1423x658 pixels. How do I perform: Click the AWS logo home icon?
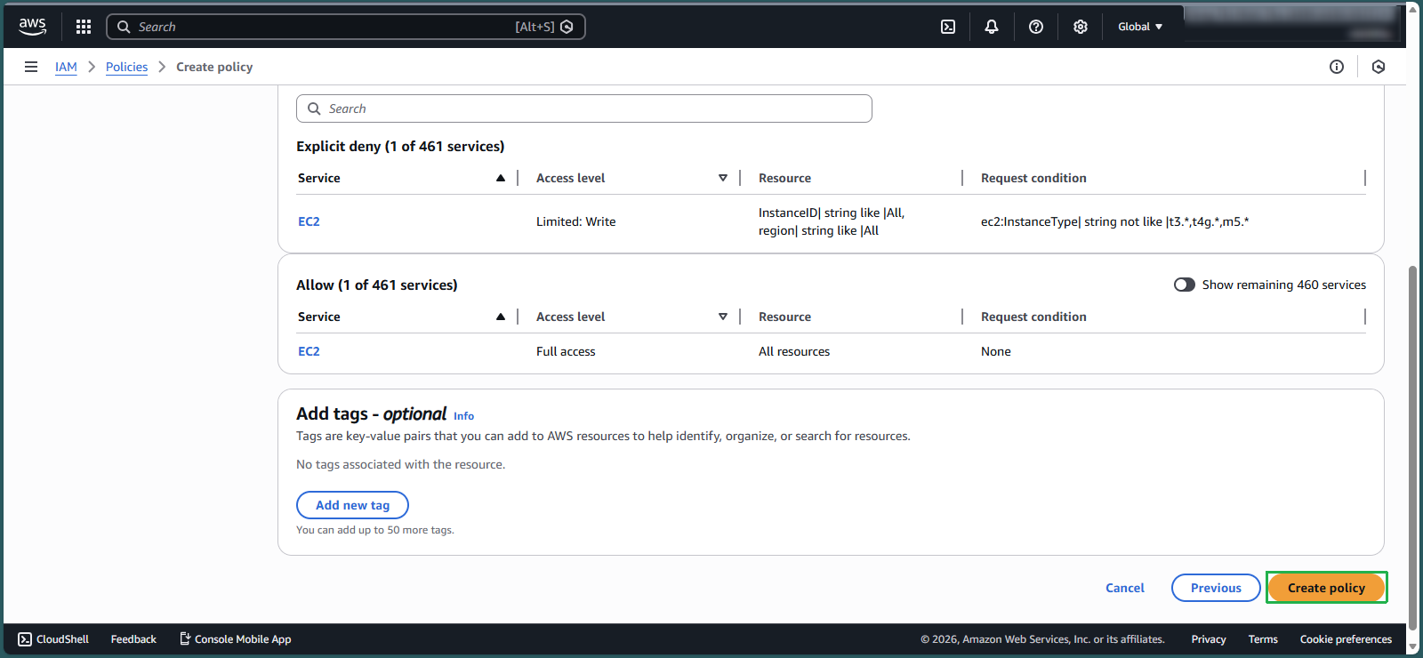(32, 27)
